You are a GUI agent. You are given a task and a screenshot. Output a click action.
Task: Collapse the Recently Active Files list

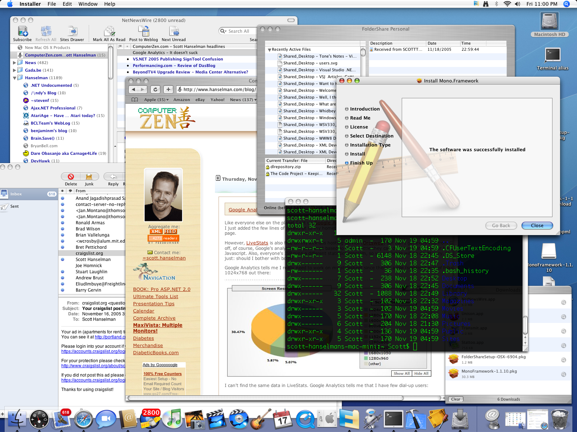(x=269, y=50)
